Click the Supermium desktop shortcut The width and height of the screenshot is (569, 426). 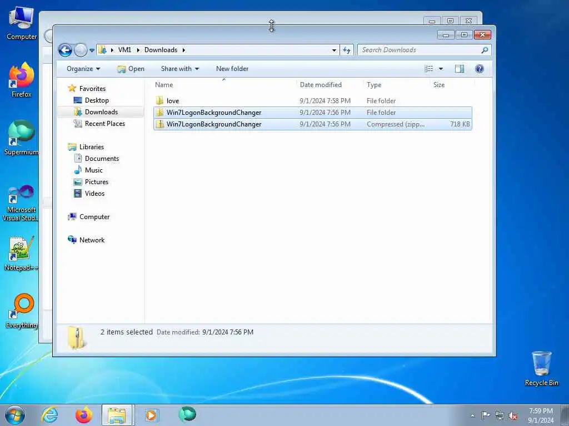pyautogui.click(x=22, y=138)
